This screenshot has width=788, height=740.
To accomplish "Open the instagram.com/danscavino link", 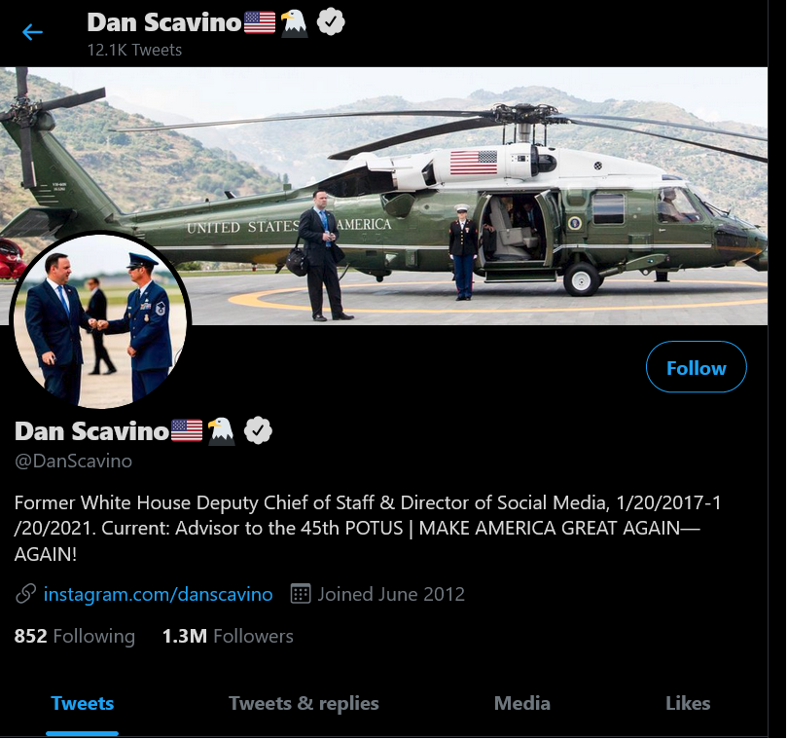I will click(x=158, y=594).
